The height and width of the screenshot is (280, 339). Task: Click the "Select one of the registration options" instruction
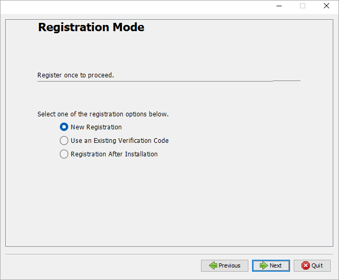pyautogui.click(x=103, y=114)
